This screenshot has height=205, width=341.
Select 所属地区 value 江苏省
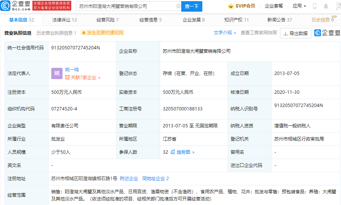coord(170,139)
